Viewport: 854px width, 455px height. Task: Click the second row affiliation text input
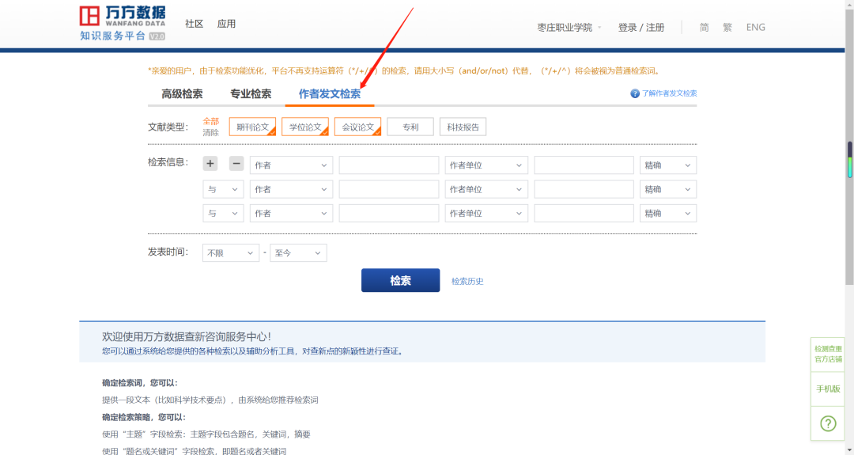584,189
